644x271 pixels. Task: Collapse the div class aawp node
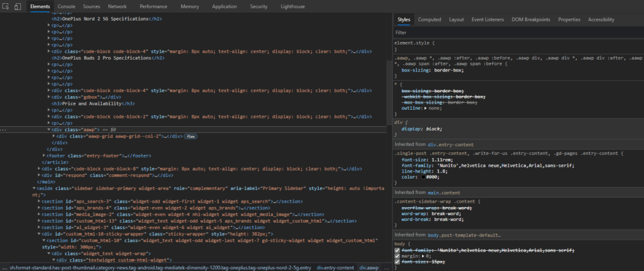point(49,129)
